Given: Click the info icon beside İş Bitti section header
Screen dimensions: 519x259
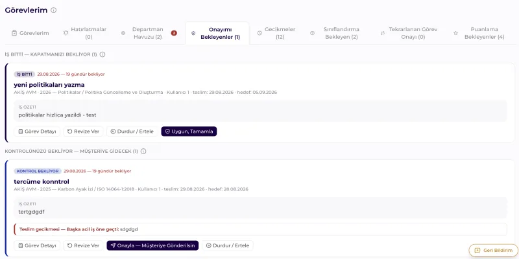Looking at the screenshot, I should tap(103, 54).
